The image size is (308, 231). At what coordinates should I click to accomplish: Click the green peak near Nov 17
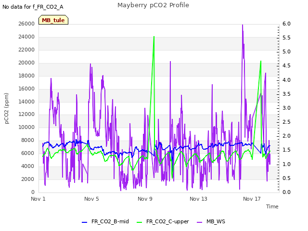pos(261,61)
